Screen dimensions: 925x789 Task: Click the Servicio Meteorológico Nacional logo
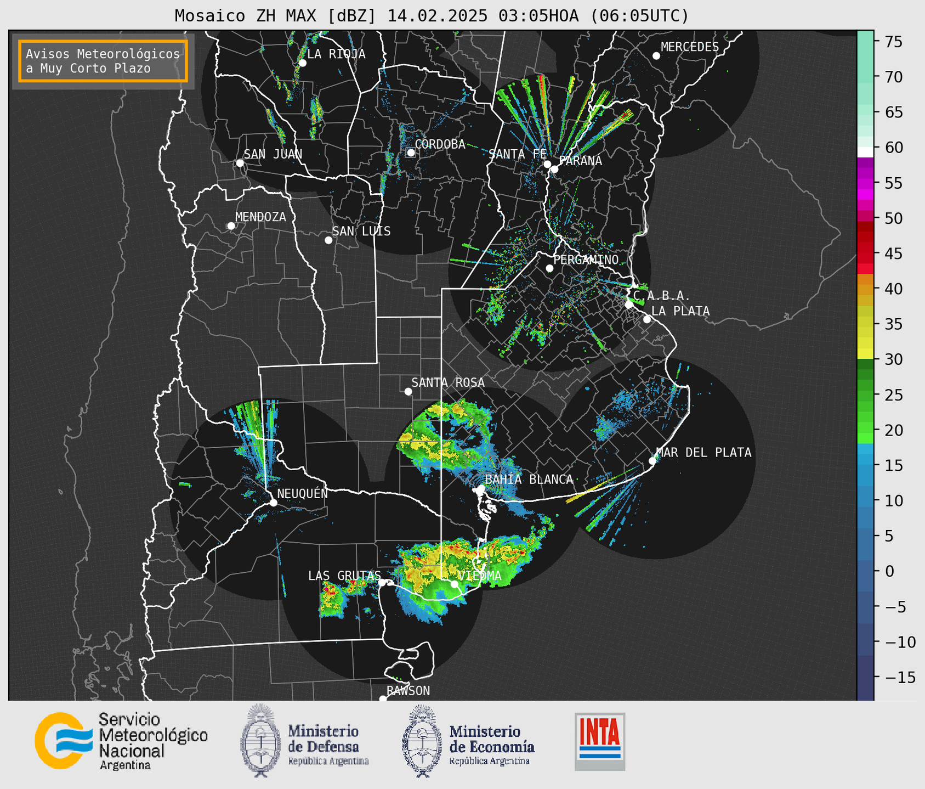coord(121,741)
